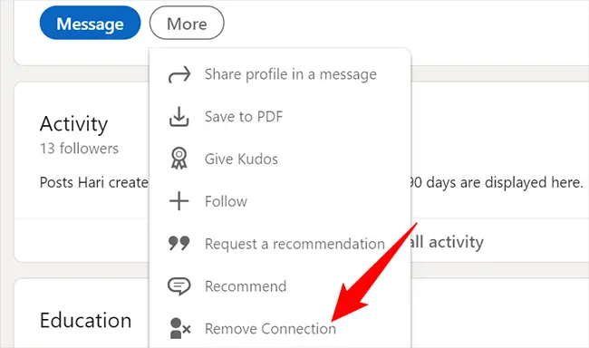Choose Follow in the More menu
Viewport: 589px width, 348px height.
pos(280,201)
